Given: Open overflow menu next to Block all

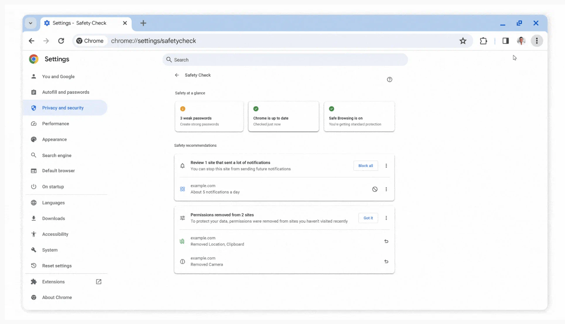Looking at the screenshot, I should pyautogui.click(x=386, y=166).
